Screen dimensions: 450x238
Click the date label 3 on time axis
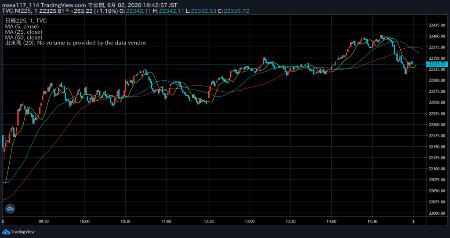click(413, 221)
